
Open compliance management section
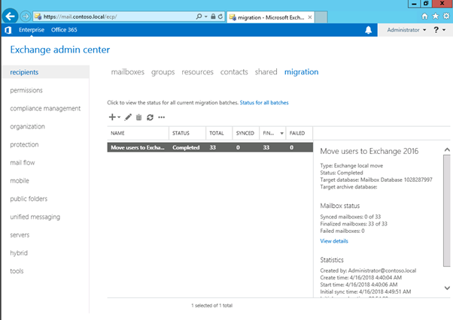tap(45, 108)
